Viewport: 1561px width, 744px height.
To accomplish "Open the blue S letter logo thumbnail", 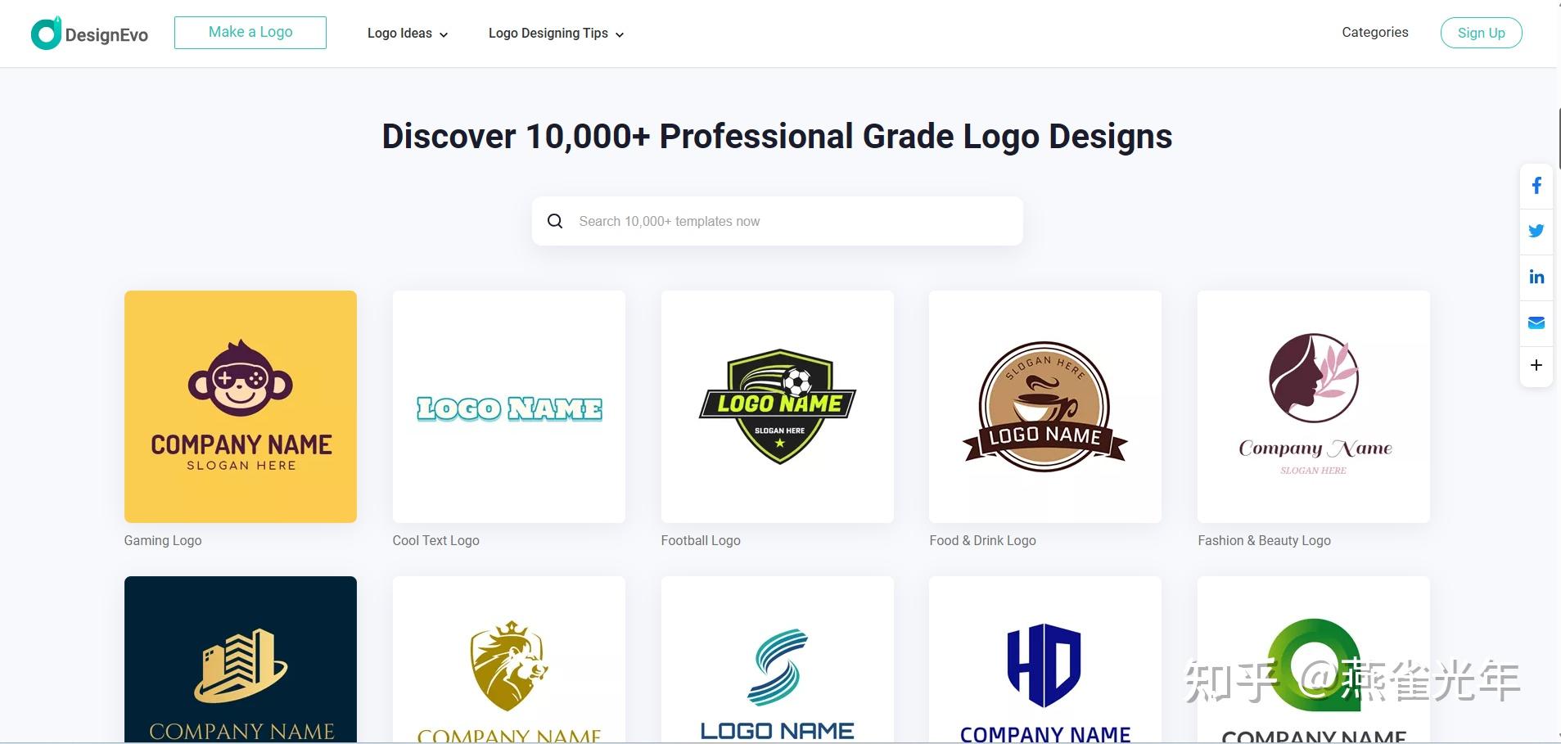I will pos(778,660).
